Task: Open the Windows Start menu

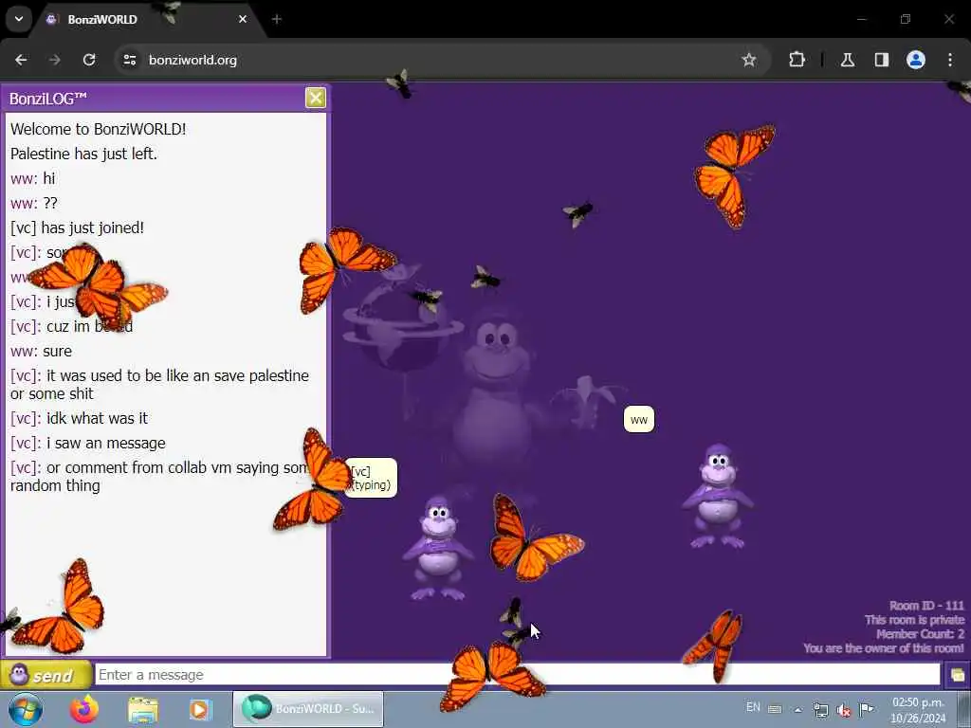Action: pyautogui.click(x=26, y=709)
